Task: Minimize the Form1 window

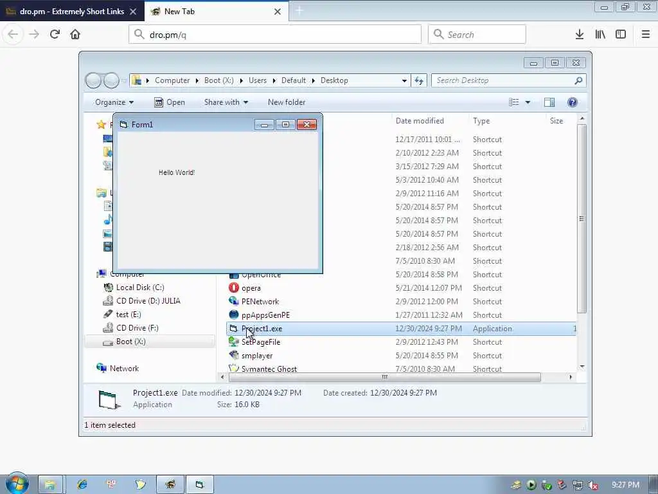Action: [264, 124]
